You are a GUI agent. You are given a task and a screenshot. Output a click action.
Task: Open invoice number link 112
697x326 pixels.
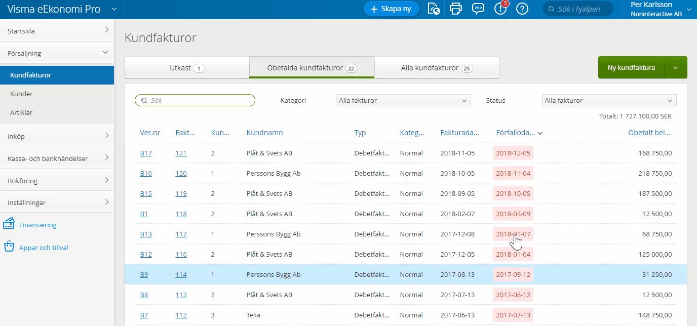(x=181, y=315)
